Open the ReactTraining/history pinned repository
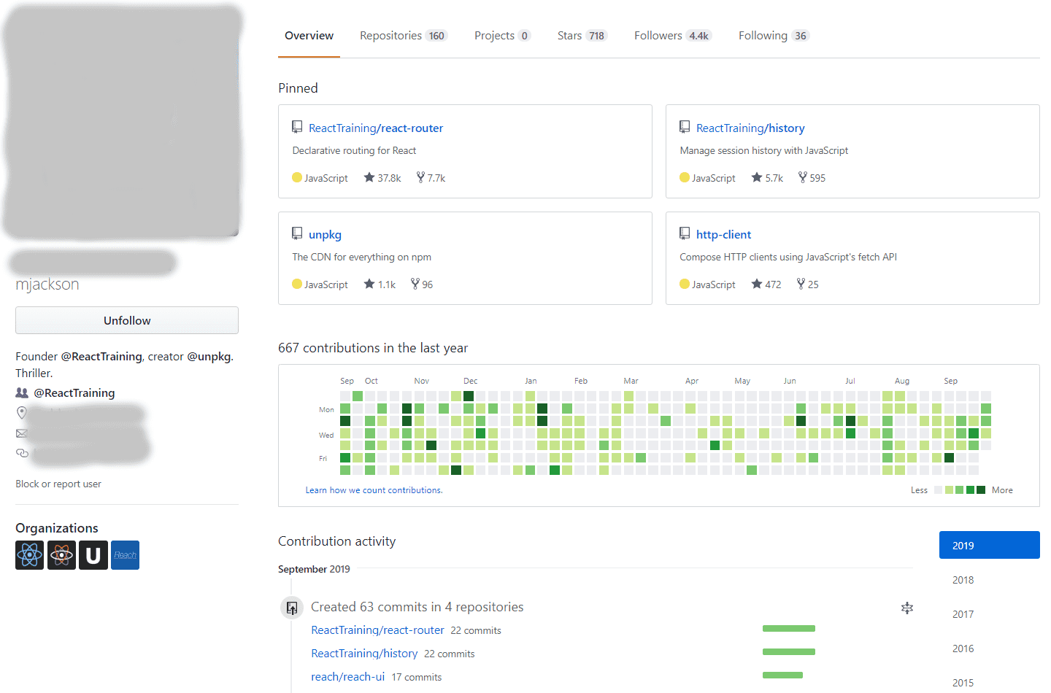 click(750, 128)
